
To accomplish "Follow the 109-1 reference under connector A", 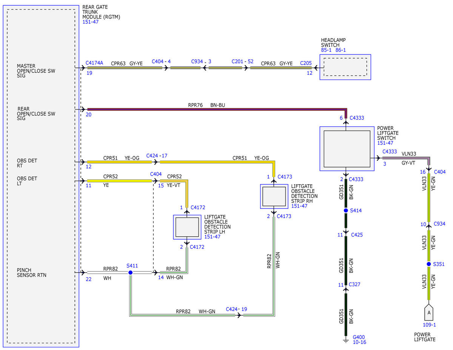I will (x=429, y=325).
